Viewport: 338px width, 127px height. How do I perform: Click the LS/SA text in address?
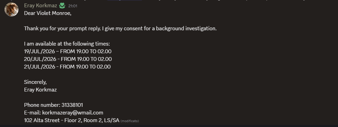112,120
